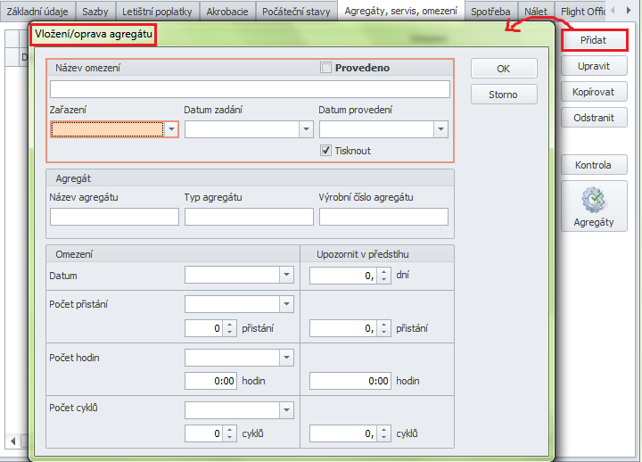Open the Letištní poplatky tab
The image size is (642, 462).
[x=157, y=11]
